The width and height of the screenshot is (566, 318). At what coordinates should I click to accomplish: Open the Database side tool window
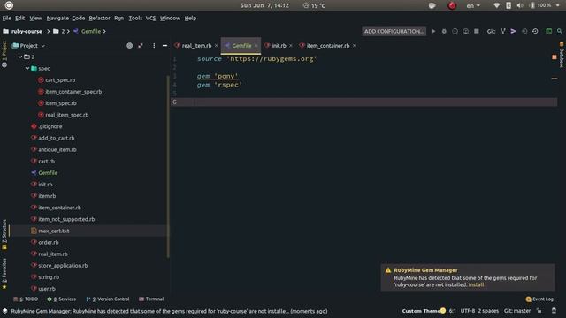coord(562,55)
